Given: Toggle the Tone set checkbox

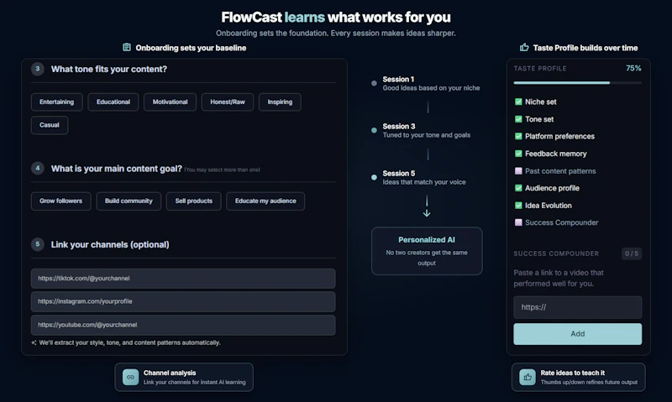Looking at the screenshot, I should coord(518,119).
